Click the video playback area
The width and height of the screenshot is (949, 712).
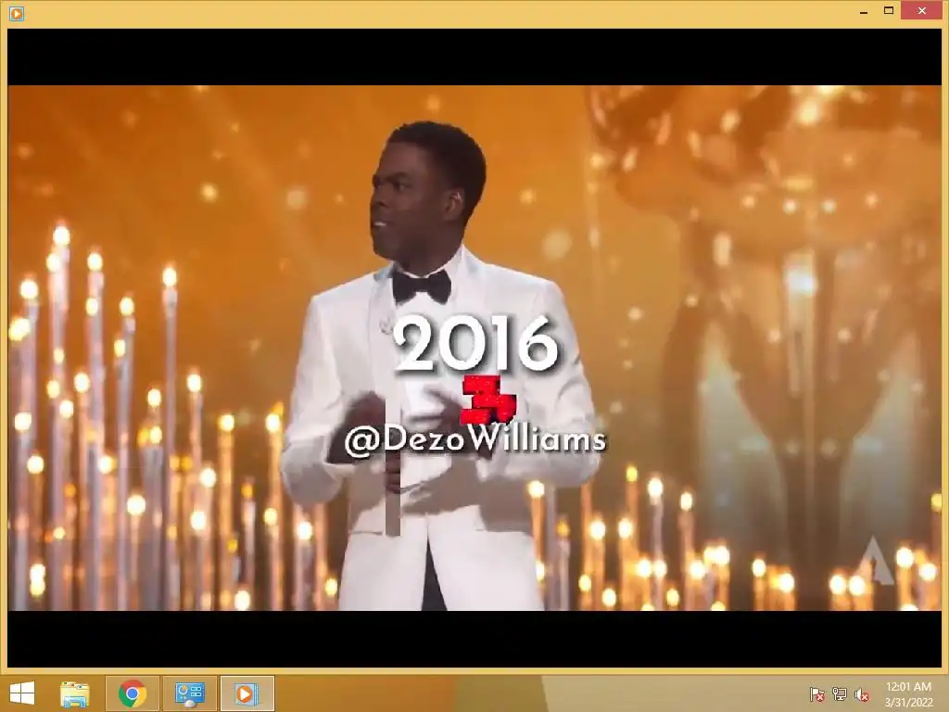coord(474,348)
